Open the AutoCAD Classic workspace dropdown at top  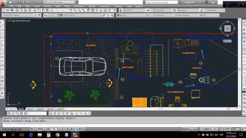click(x=60, y=2)
